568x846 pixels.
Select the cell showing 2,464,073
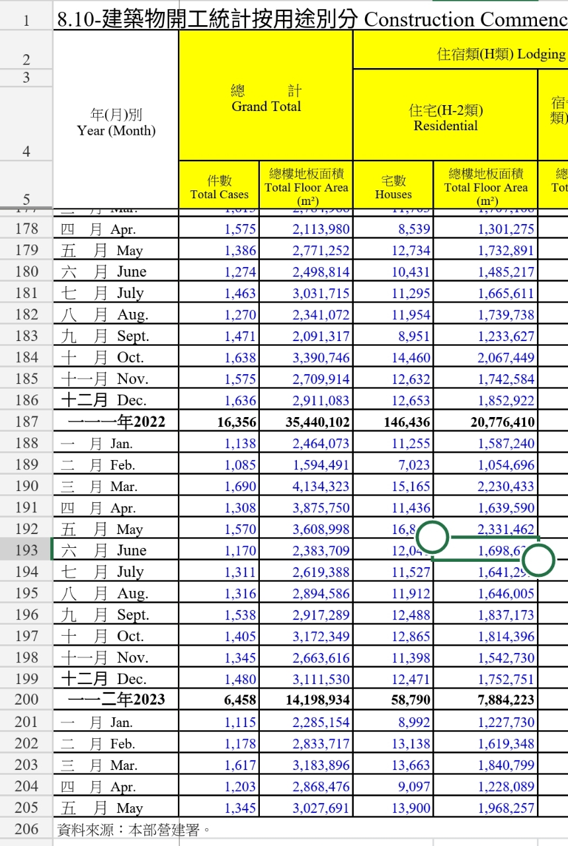306,443
